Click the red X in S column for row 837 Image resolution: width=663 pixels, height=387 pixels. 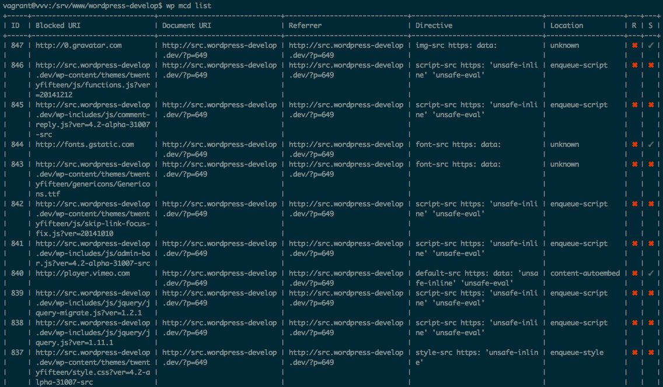coord(651,353)
